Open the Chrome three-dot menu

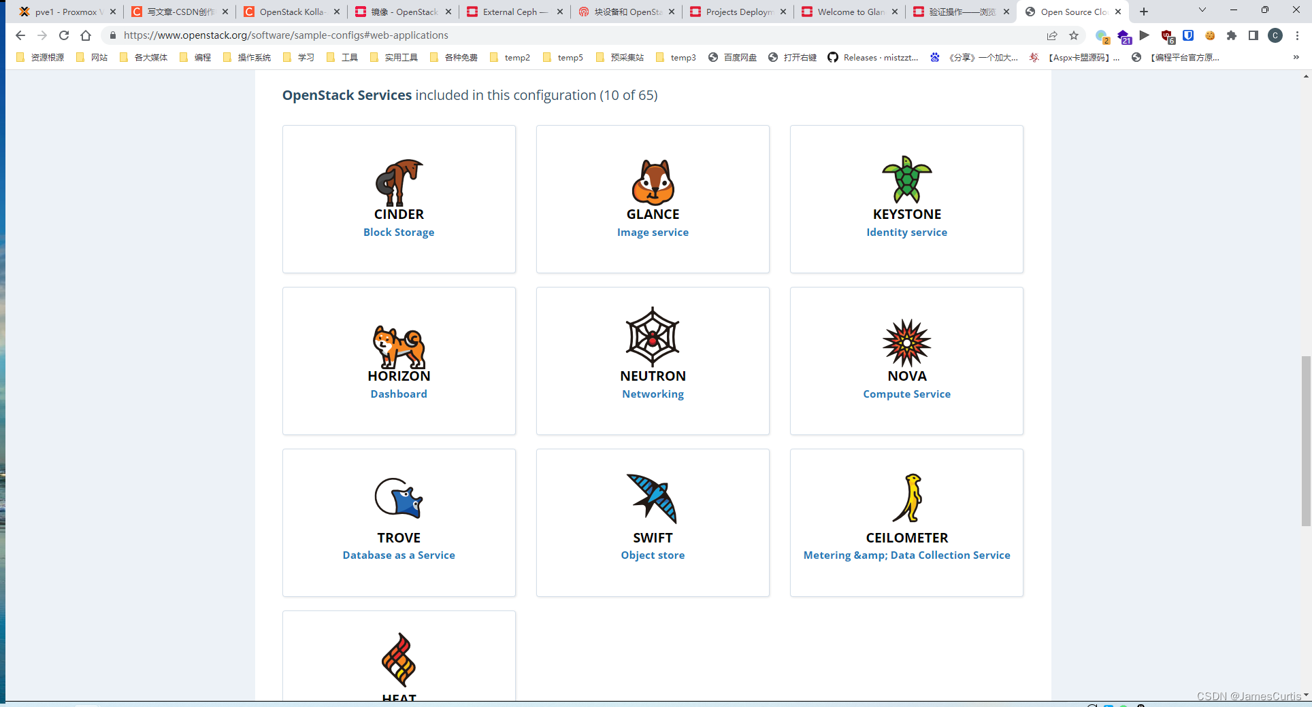point(1298,35)
